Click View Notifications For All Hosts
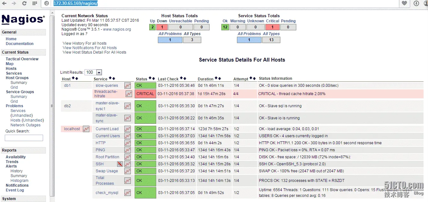The width and height of the screenshot is (428, 202). (x=90, y=48)
